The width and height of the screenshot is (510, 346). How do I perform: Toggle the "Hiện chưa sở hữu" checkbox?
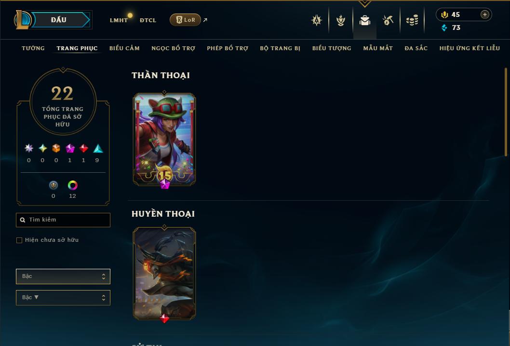click(19, 240)
